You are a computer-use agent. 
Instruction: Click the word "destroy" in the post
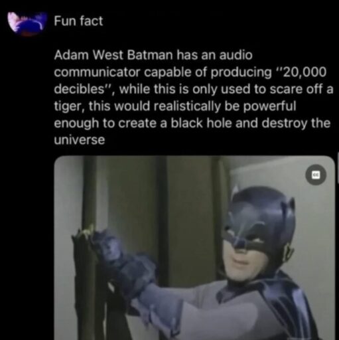pyautogui.click(x=284, y=123)
